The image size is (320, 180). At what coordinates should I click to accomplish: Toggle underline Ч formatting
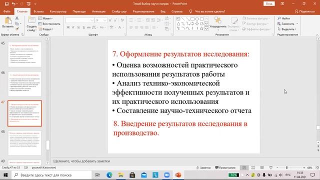pyautogui.click(x=78, y=27)
